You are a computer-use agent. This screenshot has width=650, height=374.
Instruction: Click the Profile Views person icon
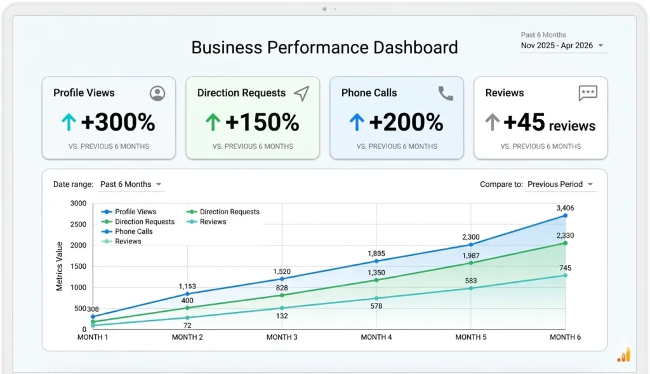(x=156, y=93)
